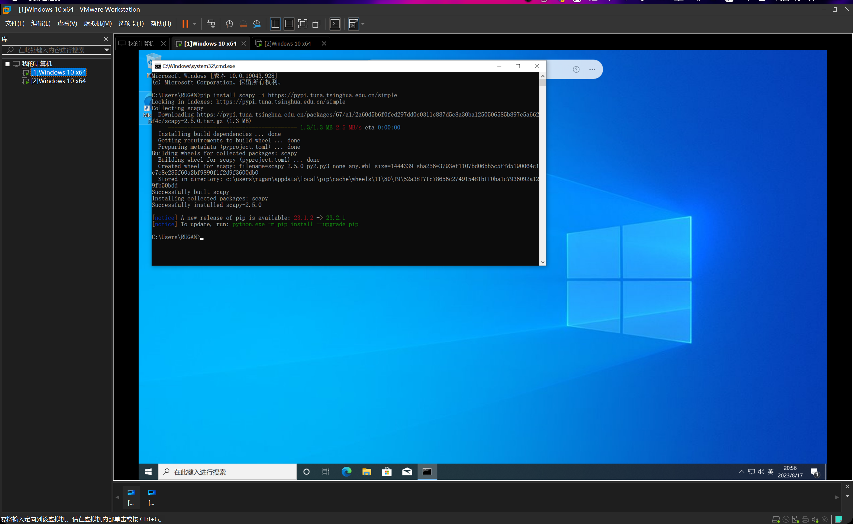Open the power options dropdown beside the pause button
Viewport: 853px width, 524px height.
[195, 24]
